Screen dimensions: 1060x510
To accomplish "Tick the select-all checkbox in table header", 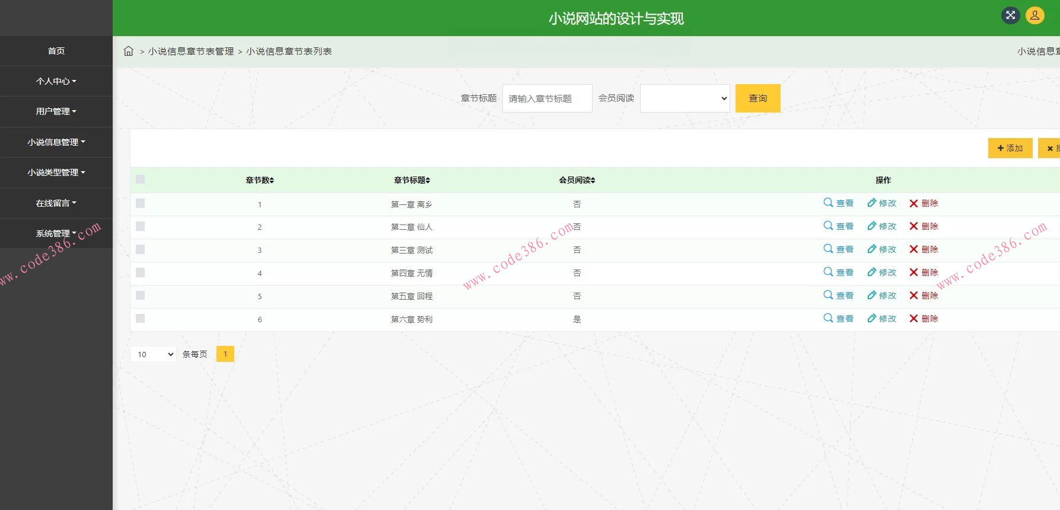I will [140, 179].
